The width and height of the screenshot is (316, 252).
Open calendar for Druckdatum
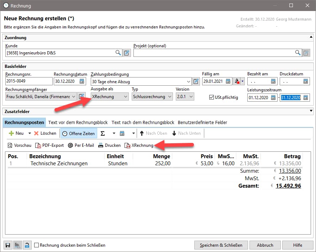[306, 81]
